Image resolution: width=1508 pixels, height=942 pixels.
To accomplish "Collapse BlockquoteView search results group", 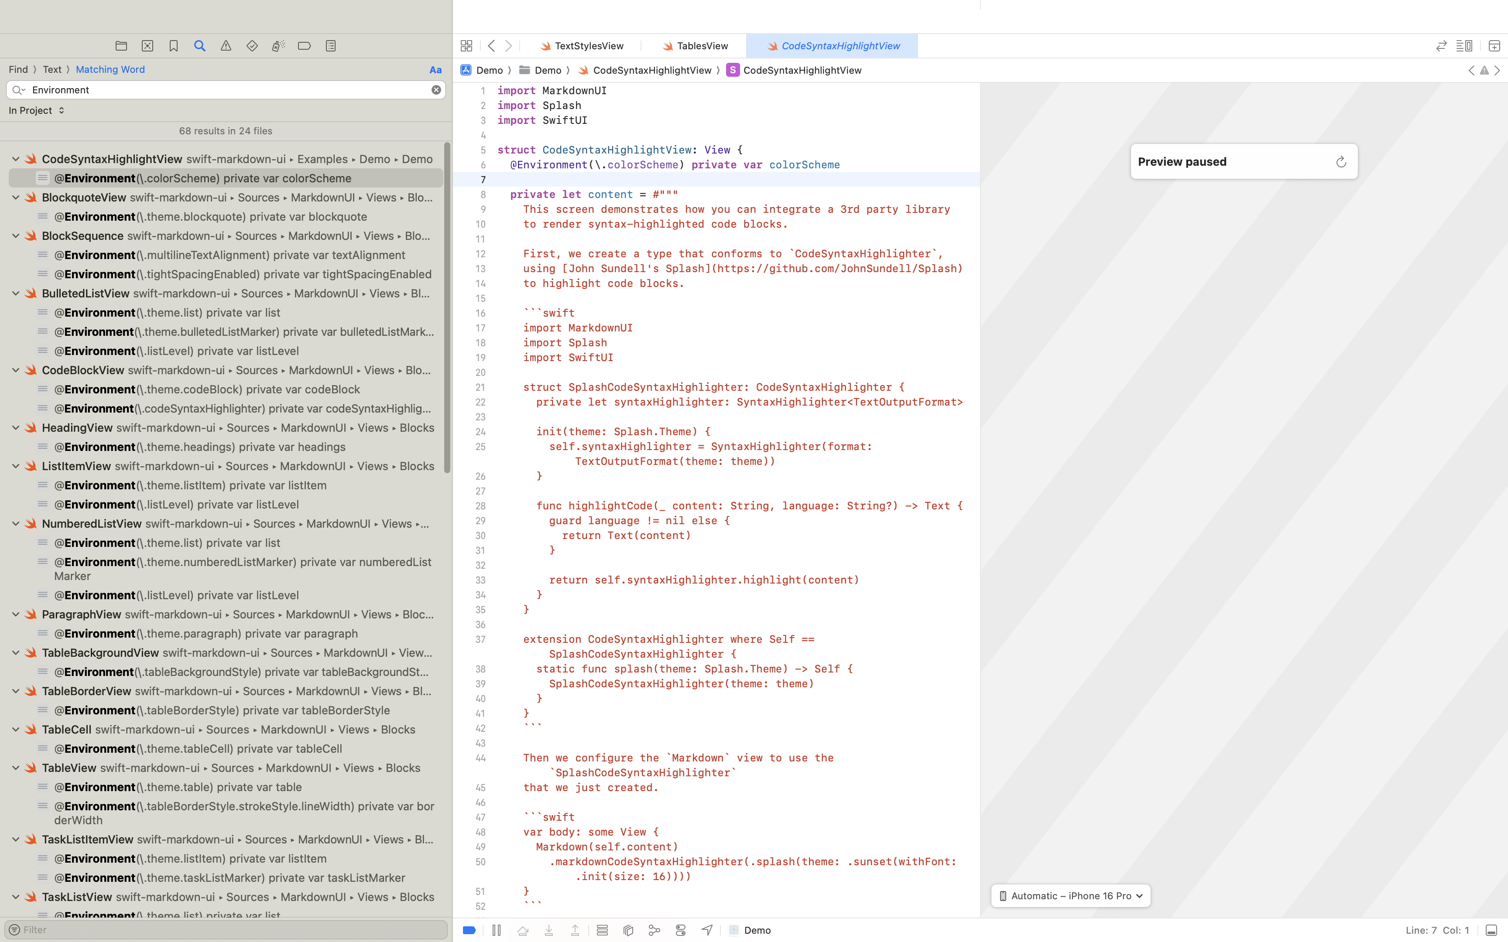I will pyautogui.click(x=16, y=198).
